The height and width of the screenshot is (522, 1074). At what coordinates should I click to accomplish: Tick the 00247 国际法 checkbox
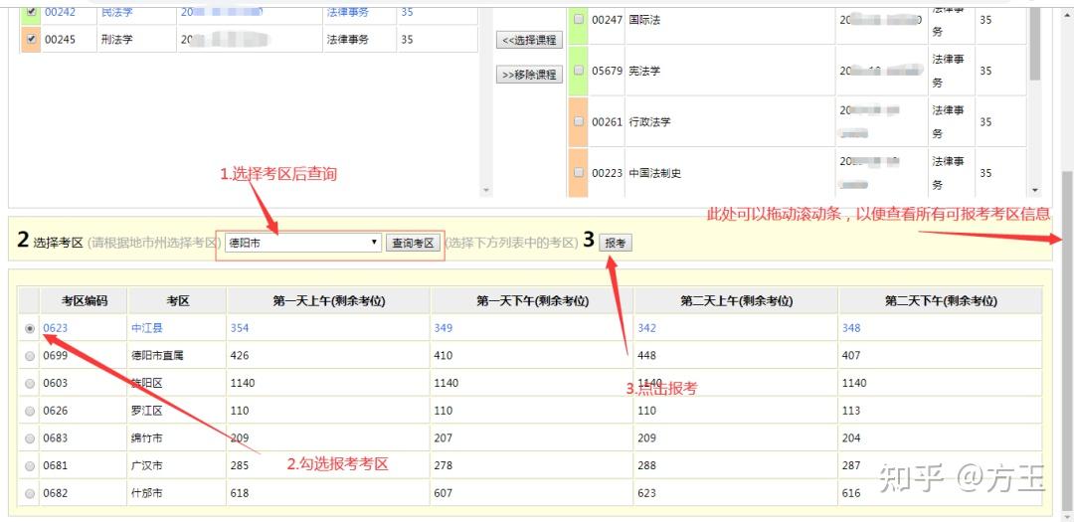(579, 20)
